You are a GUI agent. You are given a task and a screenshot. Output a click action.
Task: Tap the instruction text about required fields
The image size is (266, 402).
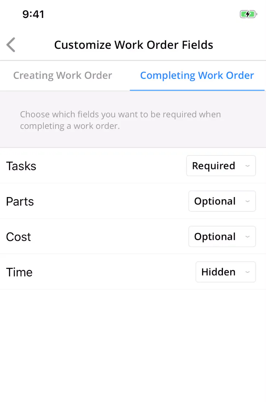pos(120,120)
